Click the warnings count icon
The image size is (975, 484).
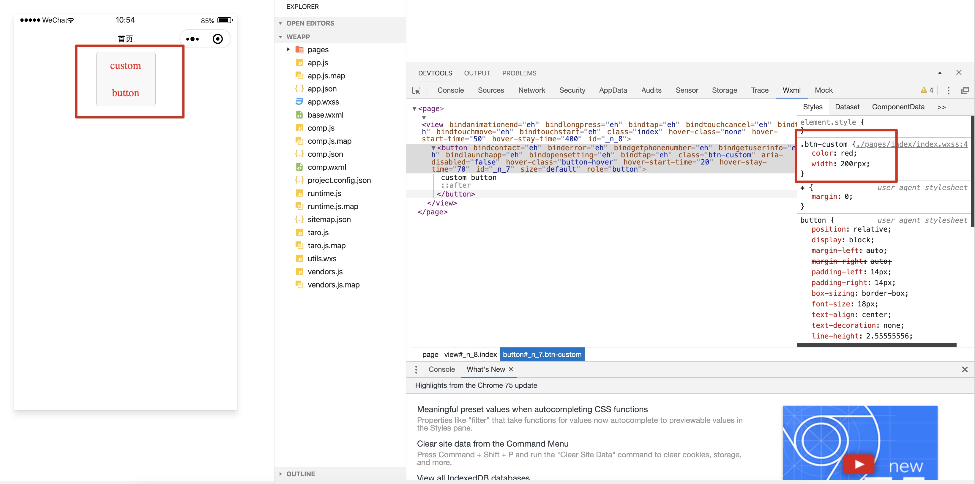[927, 90]
